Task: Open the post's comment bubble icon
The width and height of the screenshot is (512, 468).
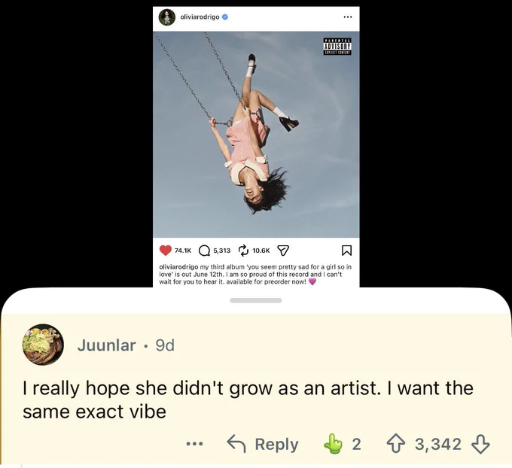Action: 204,251
